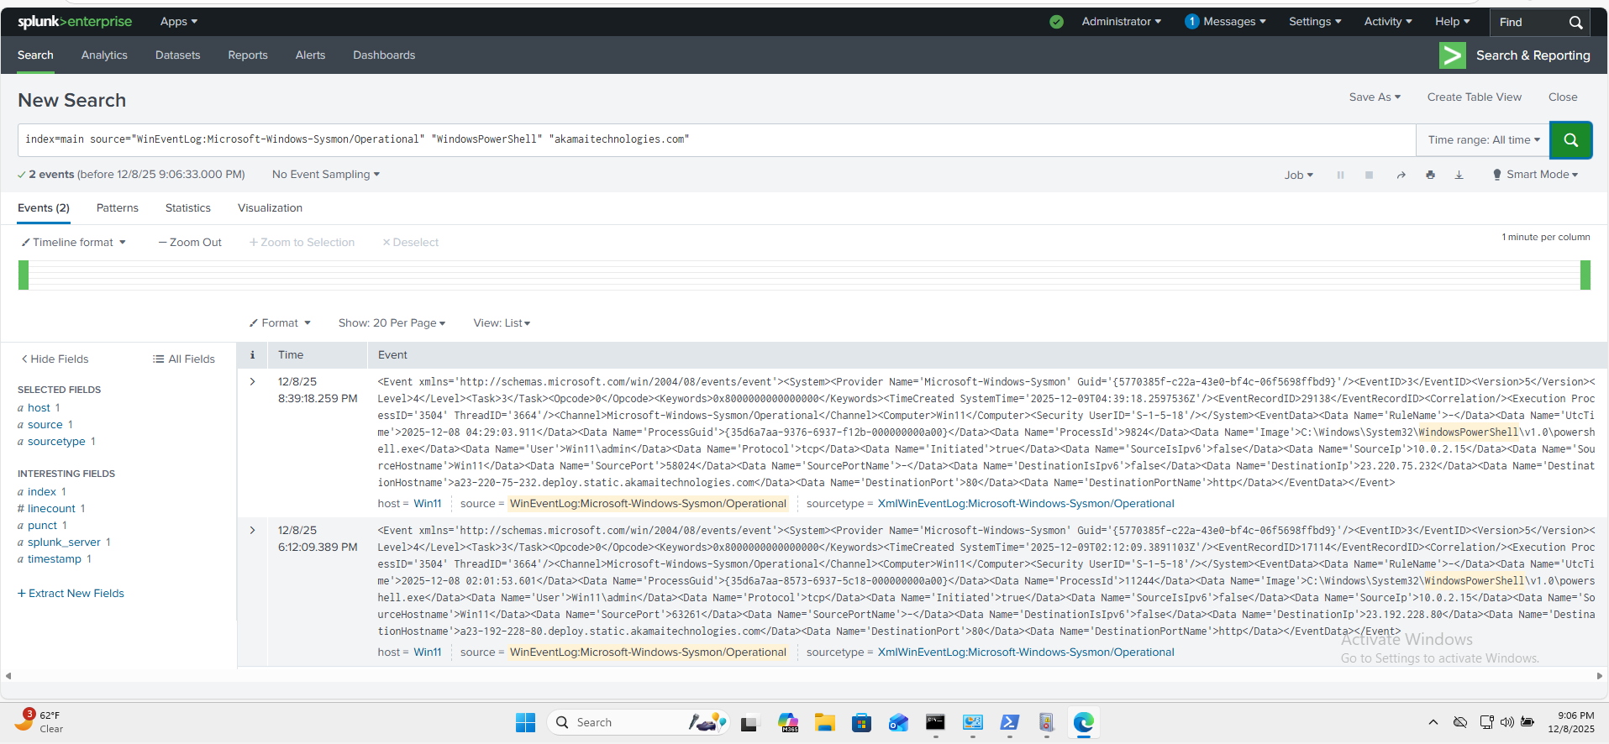Click the Export download icon
This screenshot has width=1609, height=744.
tap(1459, 175)
